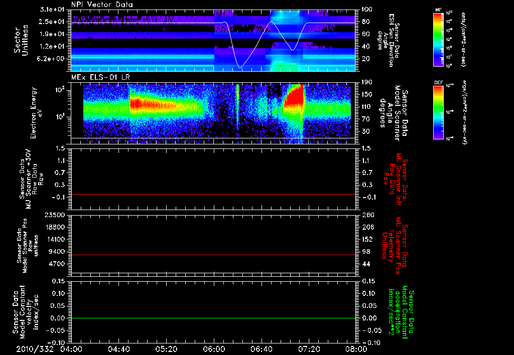Click the 206 telemetry axis tick

367,227
